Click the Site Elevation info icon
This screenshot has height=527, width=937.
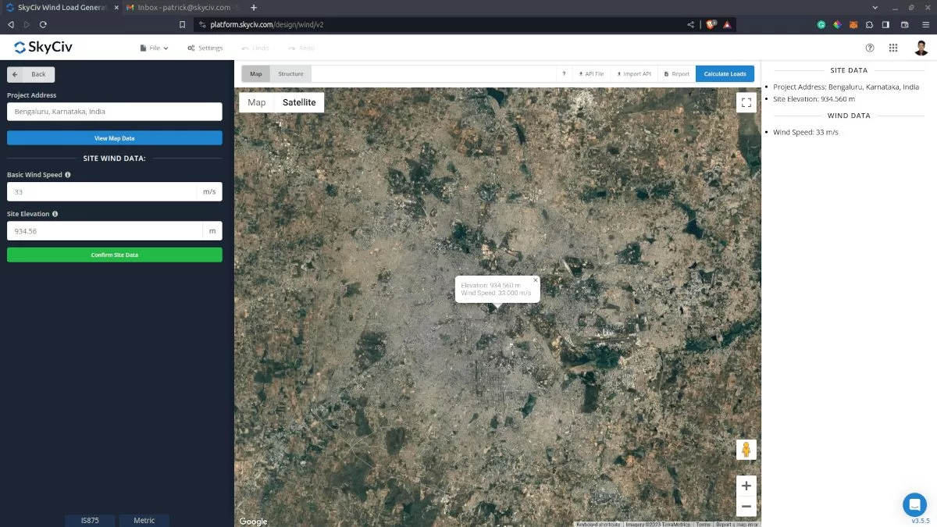[x=55, y=214]
